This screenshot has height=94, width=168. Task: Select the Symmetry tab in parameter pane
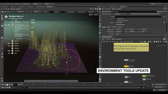click(x=114, y=27)
